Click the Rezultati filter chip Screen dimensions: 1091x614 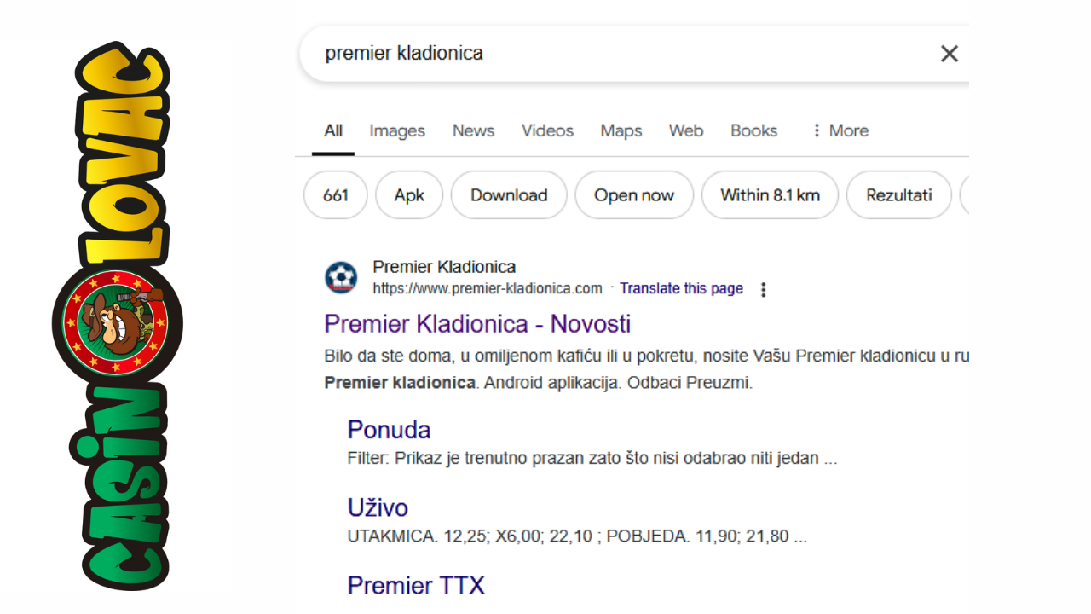point(899,195)
